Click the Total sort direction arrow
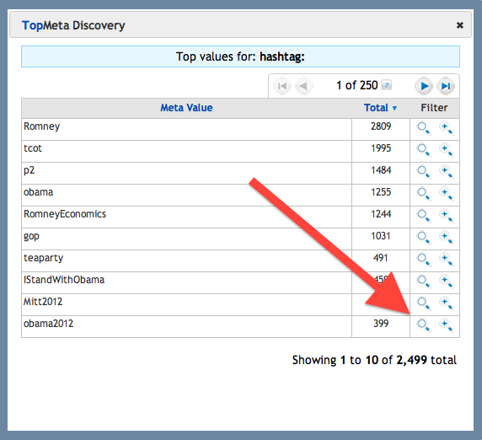Viewport: 482px width, 440px height. coord(394,108)
